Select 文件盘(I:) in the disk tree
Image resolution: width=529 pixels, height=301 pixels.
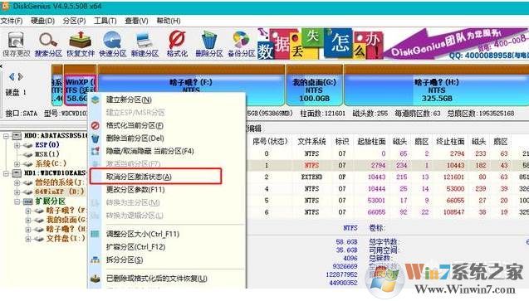[x=66, y=238]
